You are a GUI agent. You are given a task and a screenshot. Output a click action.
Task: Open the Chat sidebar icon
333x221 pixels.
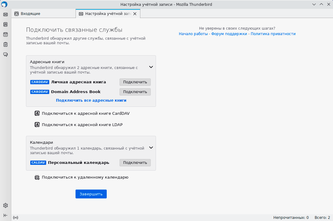[6, 55]
